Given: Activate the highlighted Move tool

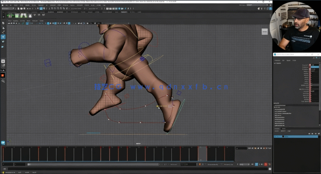Looking at the screenshot, I should coord(3,37).
